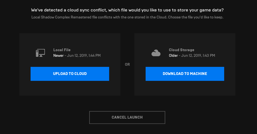257x134 pixels.
Task: Click blank area above the Local File icon
Action: click(x=40, y=41)
